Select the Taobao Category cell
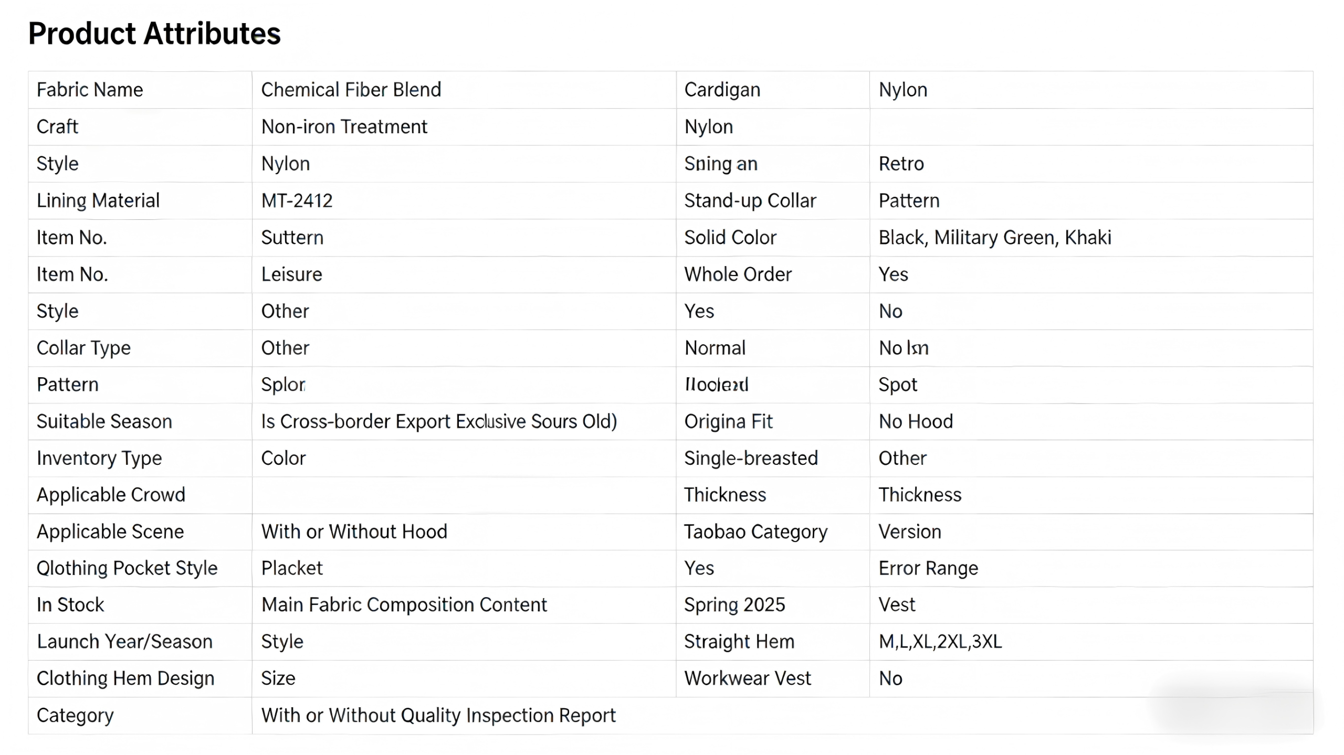This screenshot has width=1344, height=755. click(x=755, y=531)
